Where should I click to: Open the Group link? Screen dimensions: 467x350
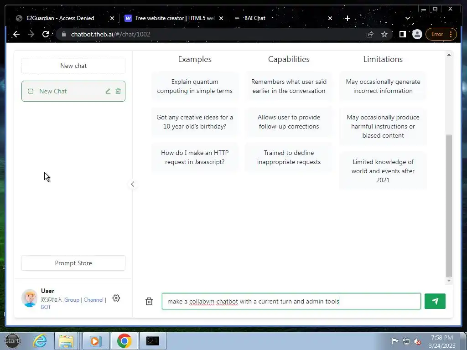click(72, 300)
